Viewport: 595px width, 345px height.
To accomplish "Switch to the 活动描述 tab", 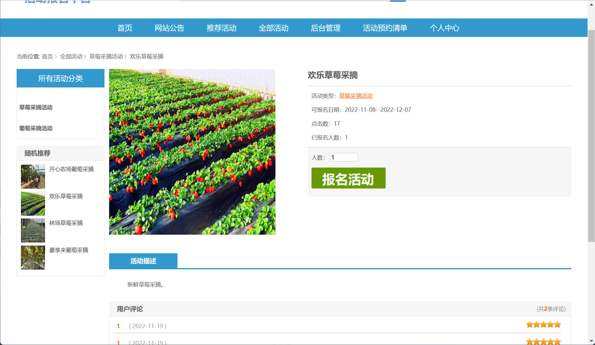I will coord(143,261).
